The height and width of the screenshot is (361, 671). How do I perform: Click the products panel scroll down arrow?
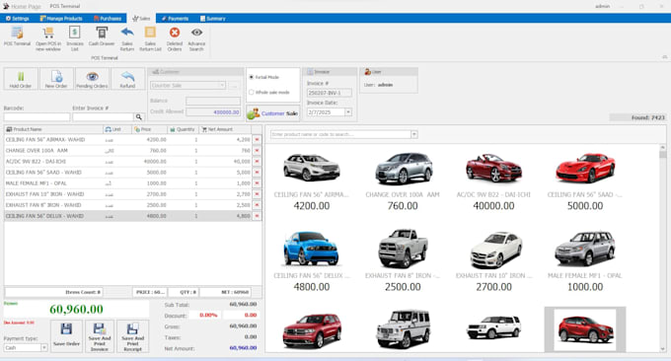[662, 349]
